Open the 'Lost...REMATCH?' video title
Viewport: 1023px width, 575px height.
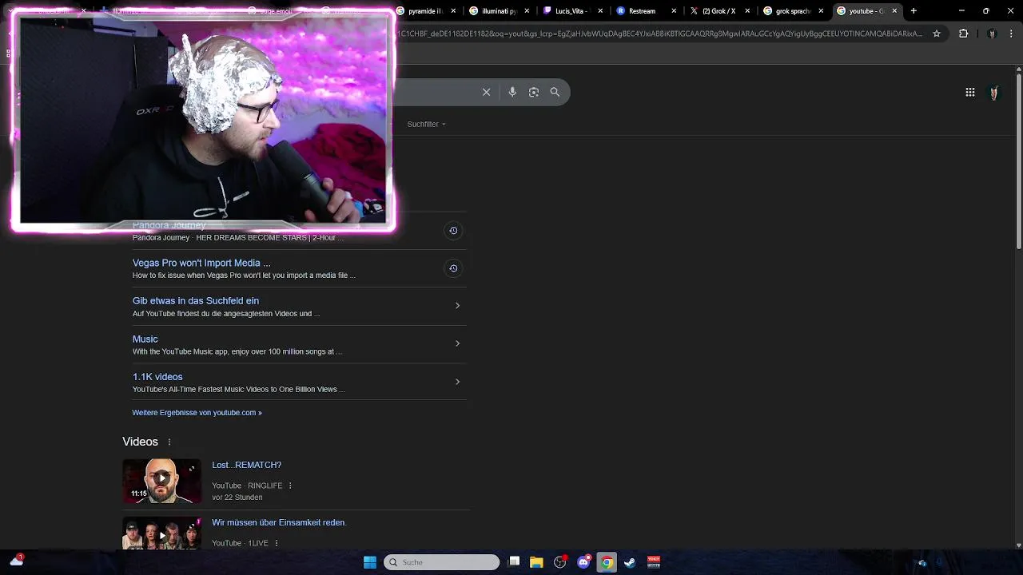tap(246, 465)
